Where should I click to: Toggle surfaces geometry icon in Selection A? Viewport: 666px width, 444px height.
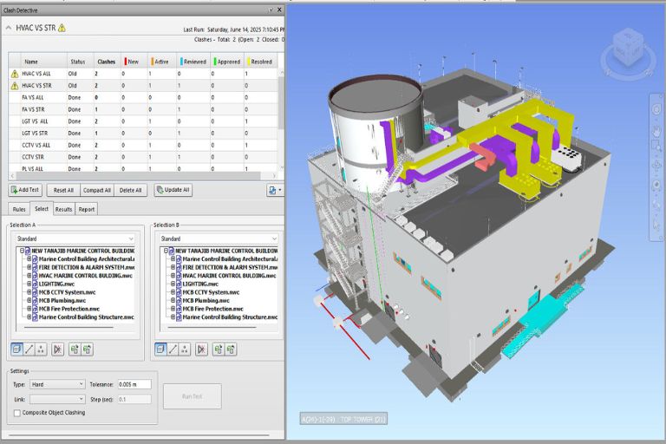(17, 349)
